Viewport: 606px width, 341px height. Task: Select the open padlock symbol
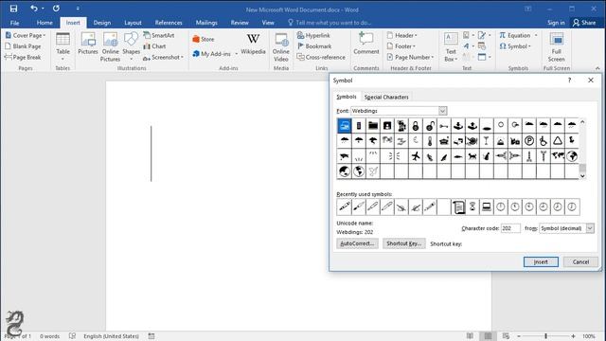pyautogui.click(x=430, y=126)
